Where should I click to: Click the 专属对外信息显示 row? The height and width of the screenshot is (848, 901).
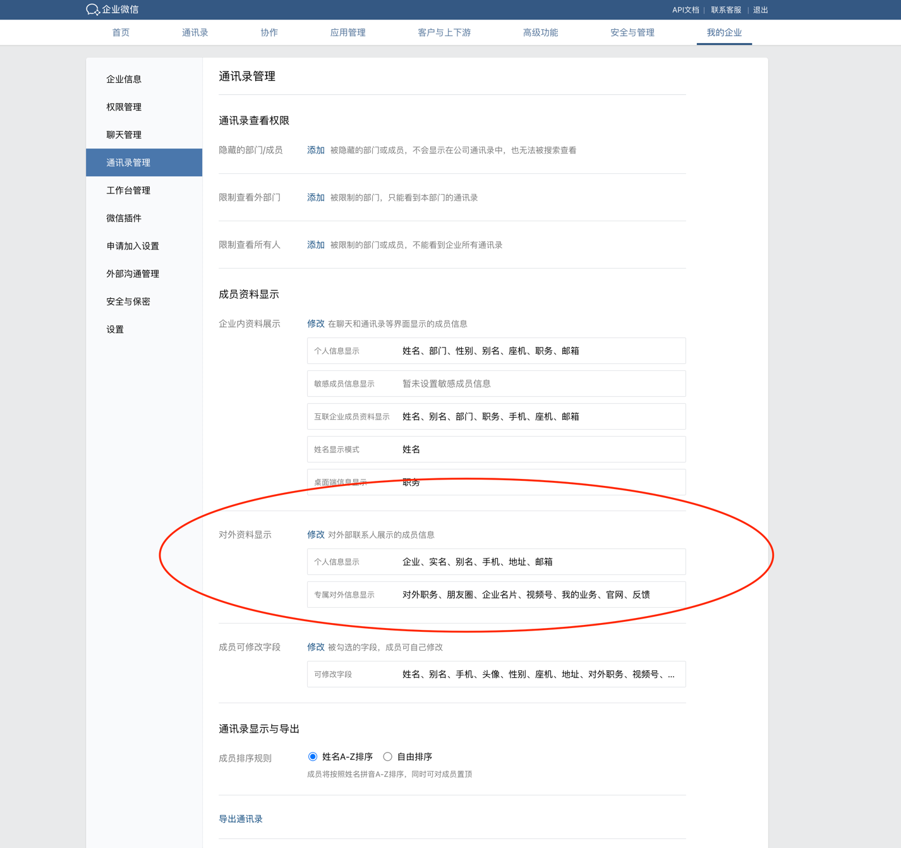click(496, 595)
